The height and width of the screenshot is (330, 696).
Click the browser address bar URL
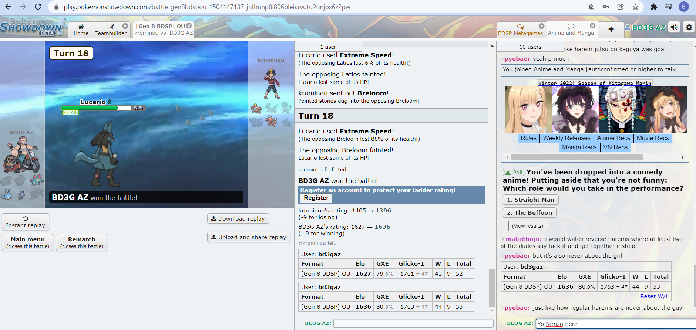click(207, 7)
